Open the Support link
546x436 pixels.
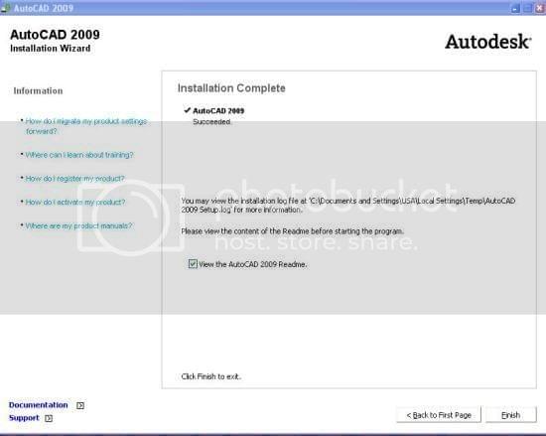tap(24, 417)
